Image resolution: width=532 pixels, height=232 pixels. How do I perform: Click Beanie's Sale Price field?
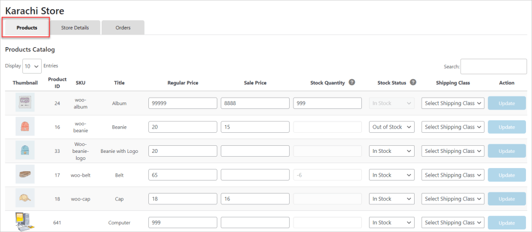point(255,127)
